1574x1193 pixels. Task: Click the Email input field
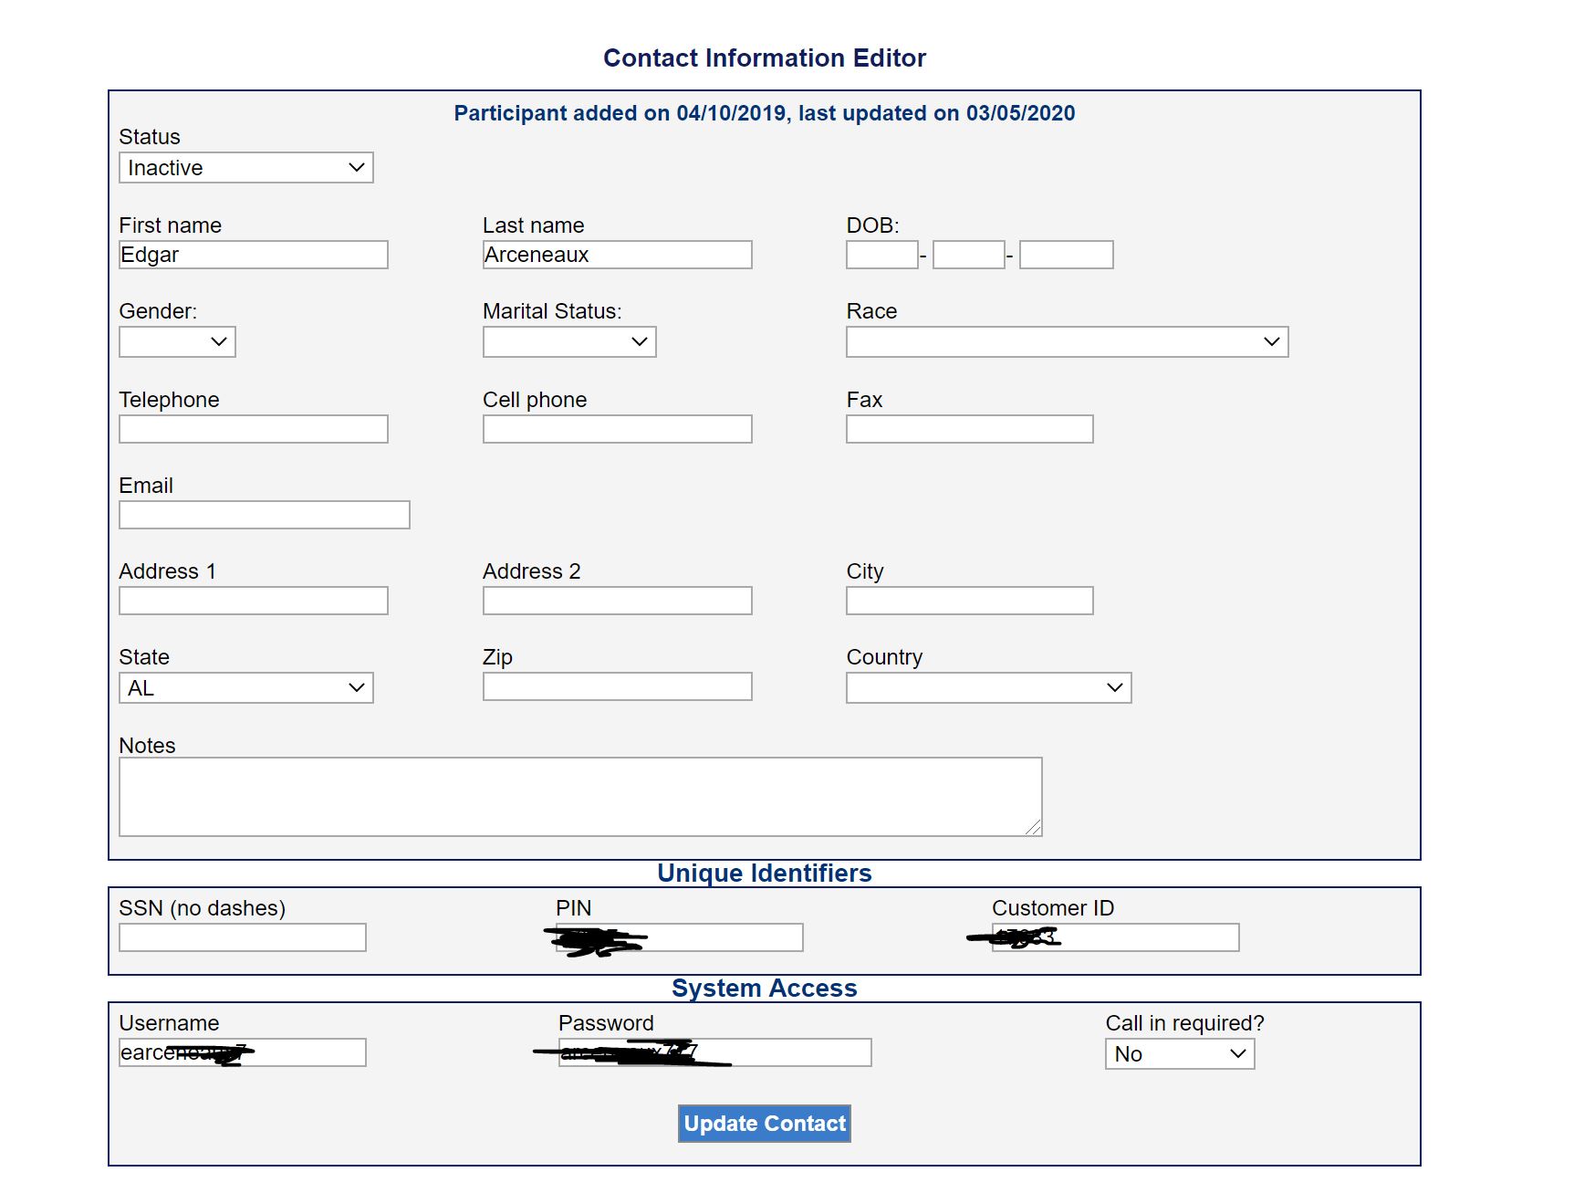point(264,515)
